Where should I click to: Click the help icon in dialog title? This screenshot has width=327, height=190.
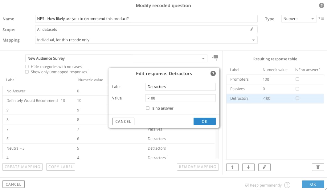click(x=321, y=6)
